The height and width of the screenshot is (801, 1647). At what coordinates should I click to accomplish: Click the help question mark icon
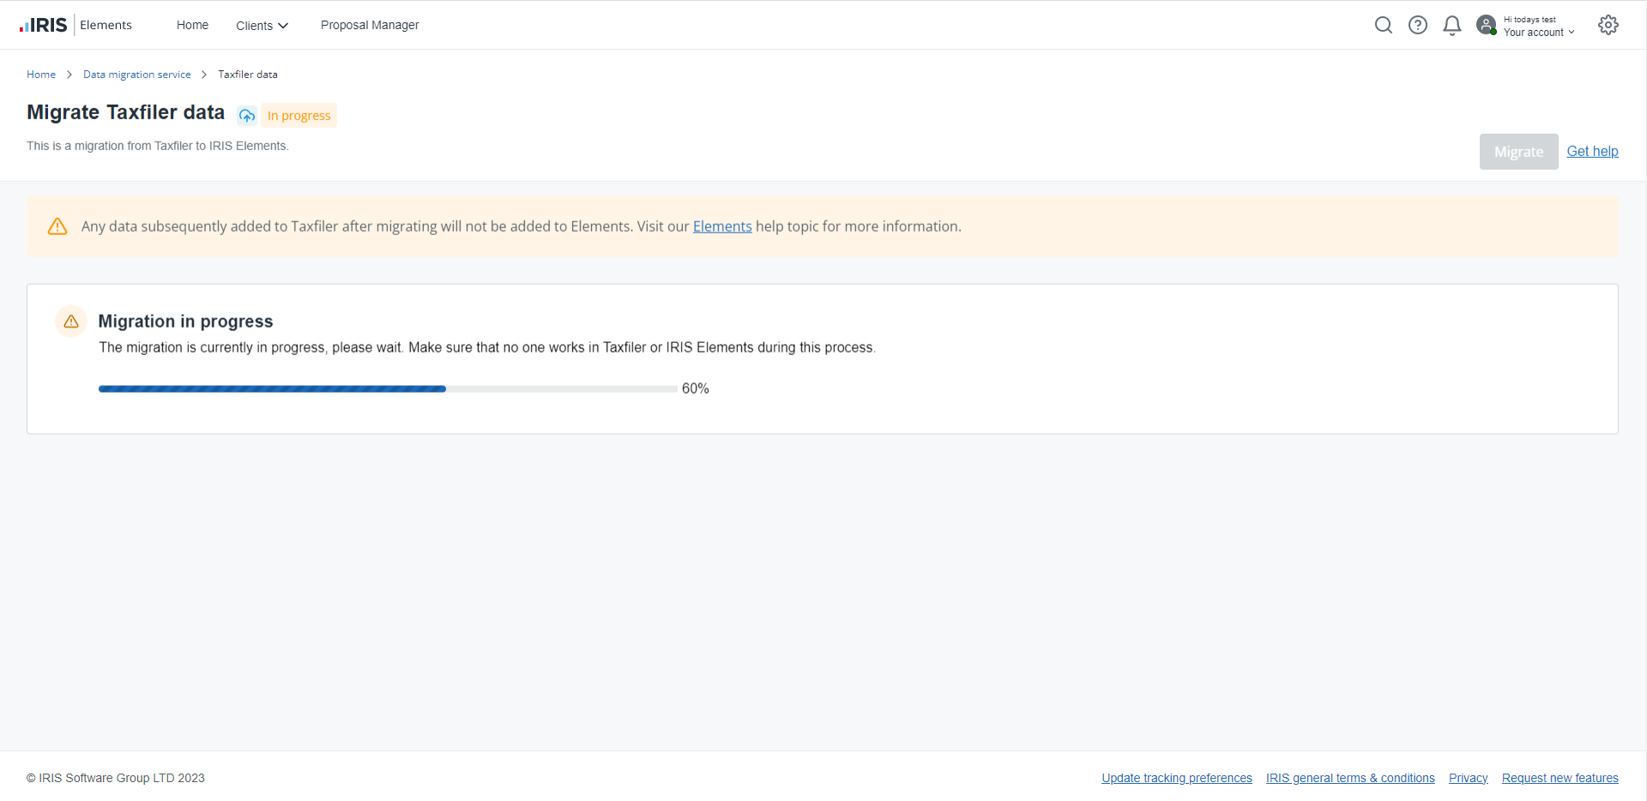(x=1418, y=25)
